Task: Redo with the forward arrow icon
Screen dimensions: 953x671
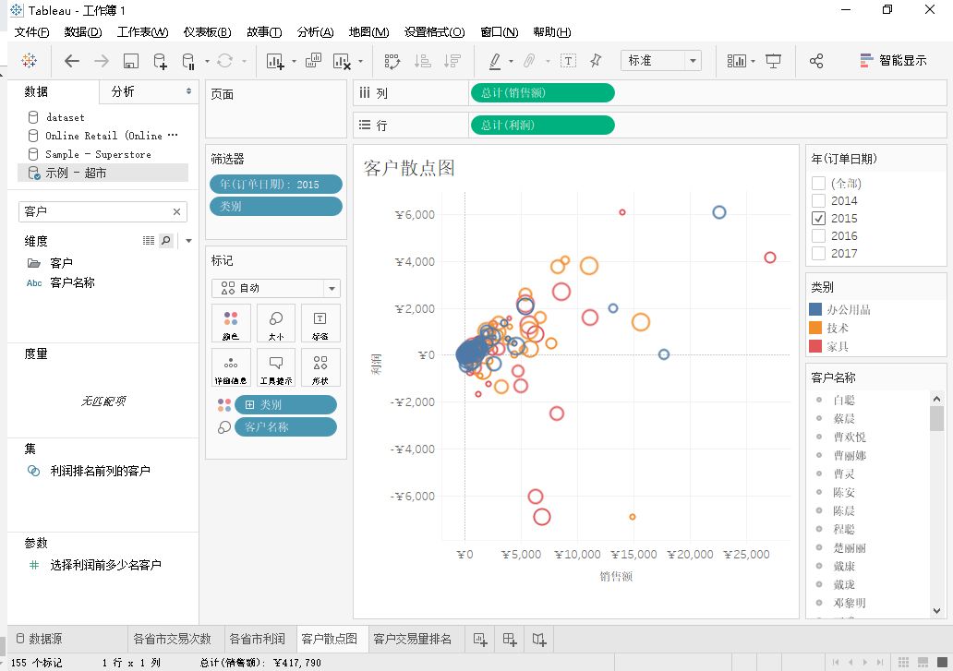Action: pos(102,61)
